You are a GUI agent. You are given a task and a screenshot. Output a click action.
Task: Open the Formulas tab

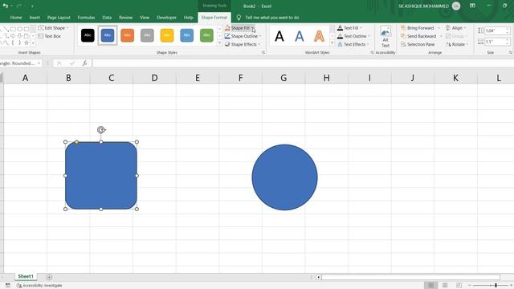click(x=86, y=18)
